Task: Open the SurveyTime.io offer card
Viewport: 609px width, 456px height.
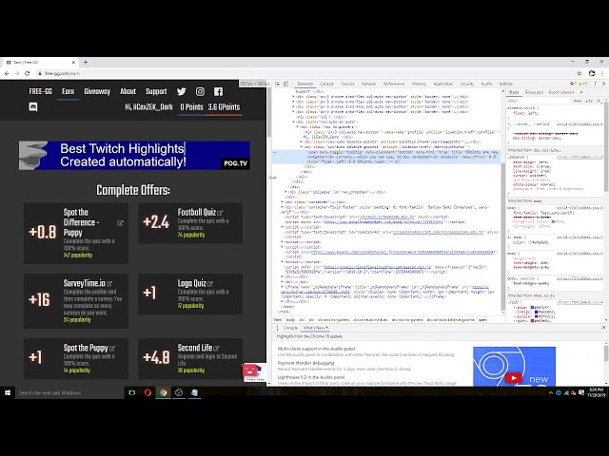Action: tap(76, 301)
